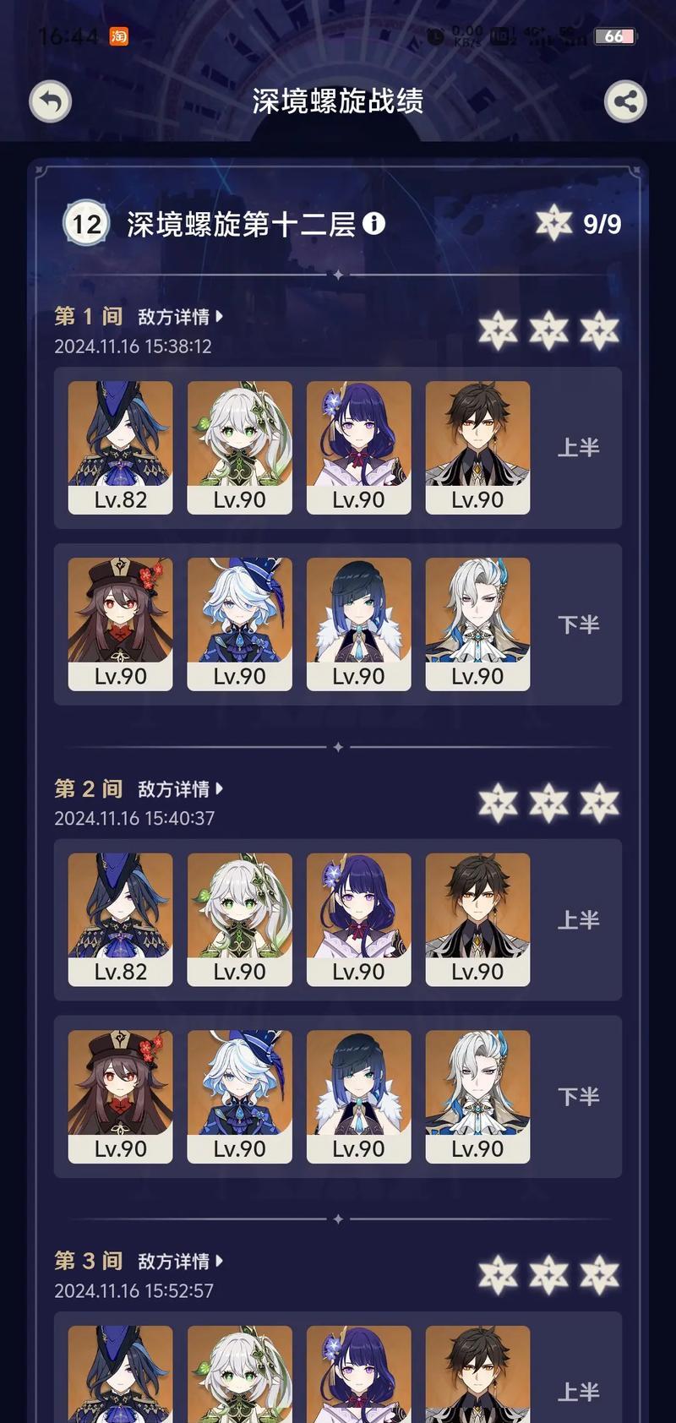Open the Hu Tao Lv.90 portrait in chamber 1

(120, 624)
